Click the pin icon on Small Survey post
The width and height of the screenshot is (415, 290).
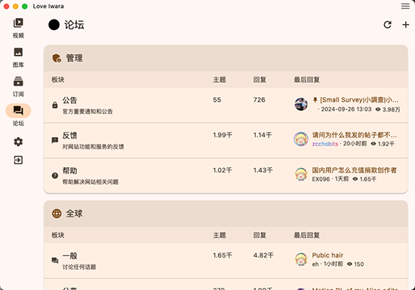coord(315,100)
